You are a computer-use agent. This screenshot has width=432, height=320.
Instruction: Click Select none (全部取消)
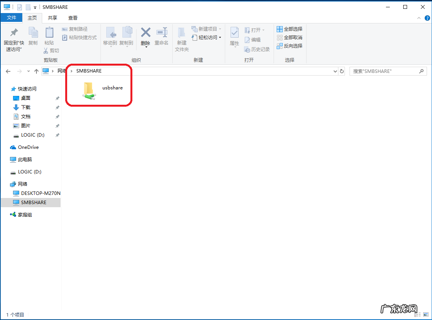coord(290,38)
